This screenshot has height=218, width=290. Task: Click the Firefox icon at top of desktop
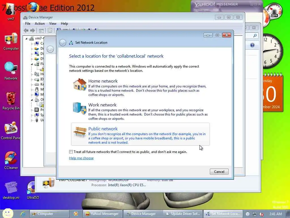[x=33, y=7]
